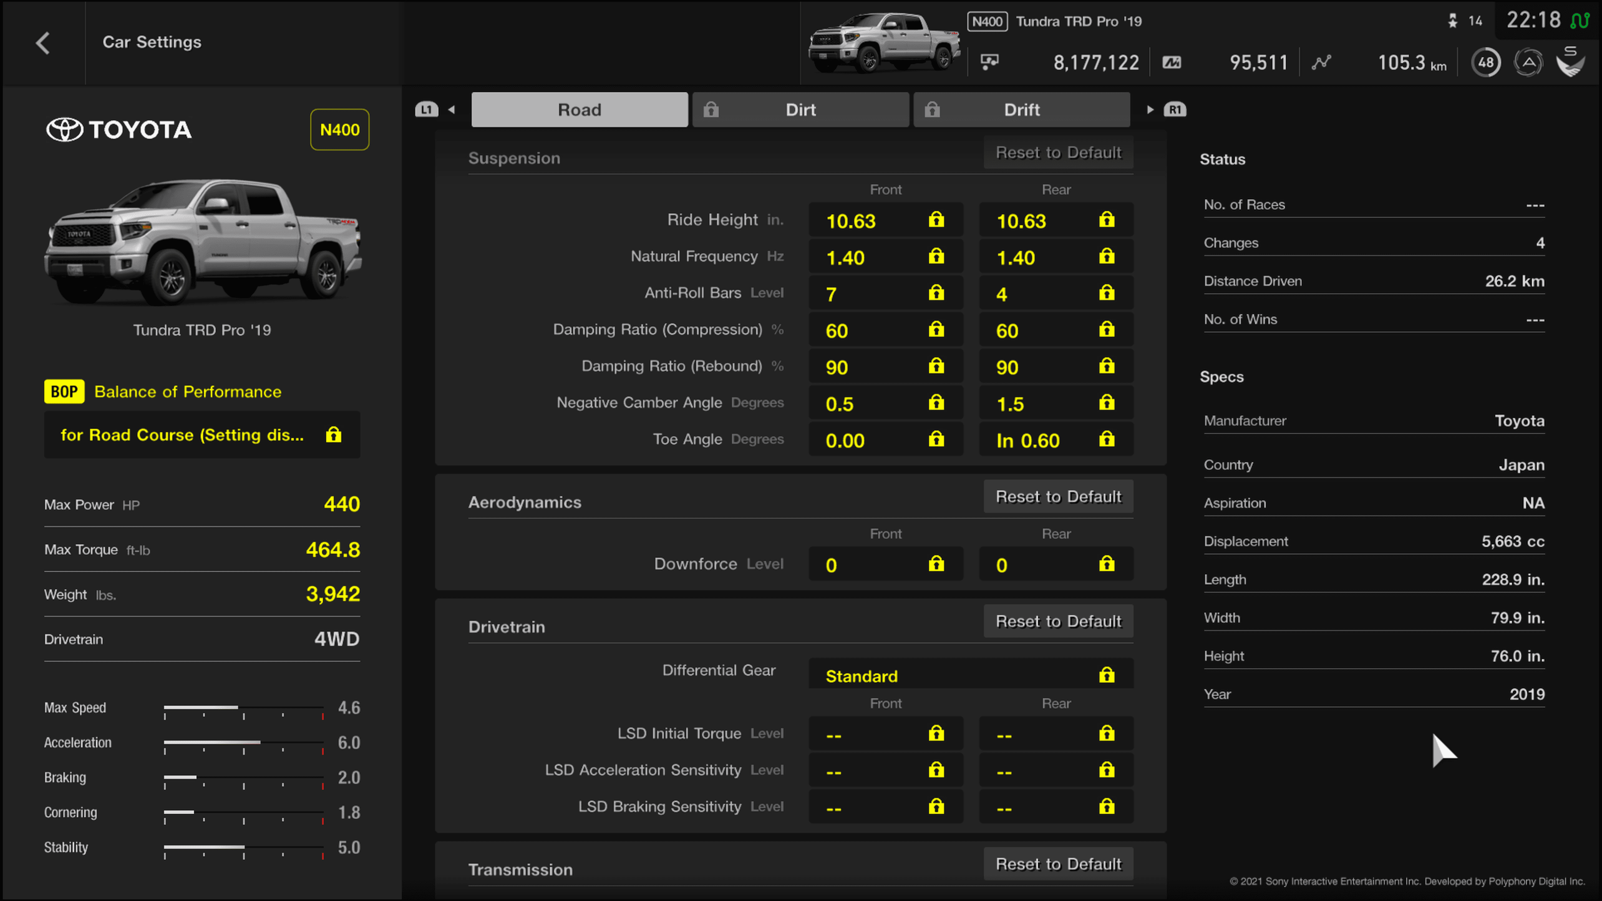Image resolution: width=1602 pixels, height=901 pixels.
Task: Reset Transmission to Default
Action: pyautogui.click(x=1058, y=864)
